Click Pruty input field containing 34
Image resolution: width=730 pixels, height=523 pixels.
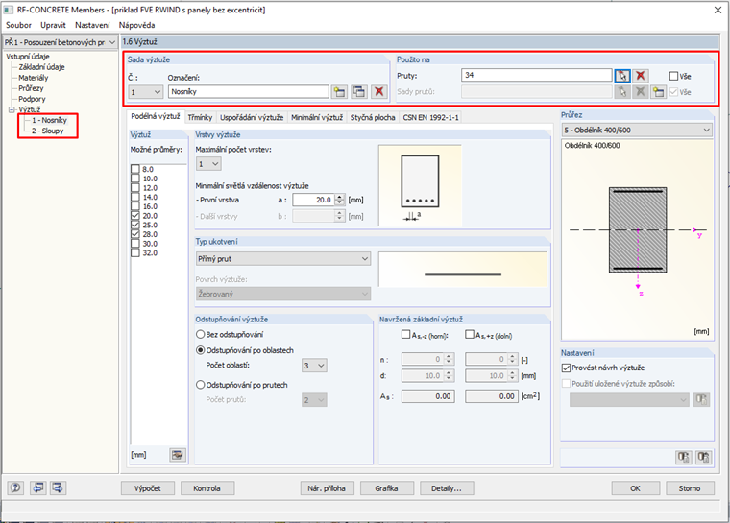[536, 75]
